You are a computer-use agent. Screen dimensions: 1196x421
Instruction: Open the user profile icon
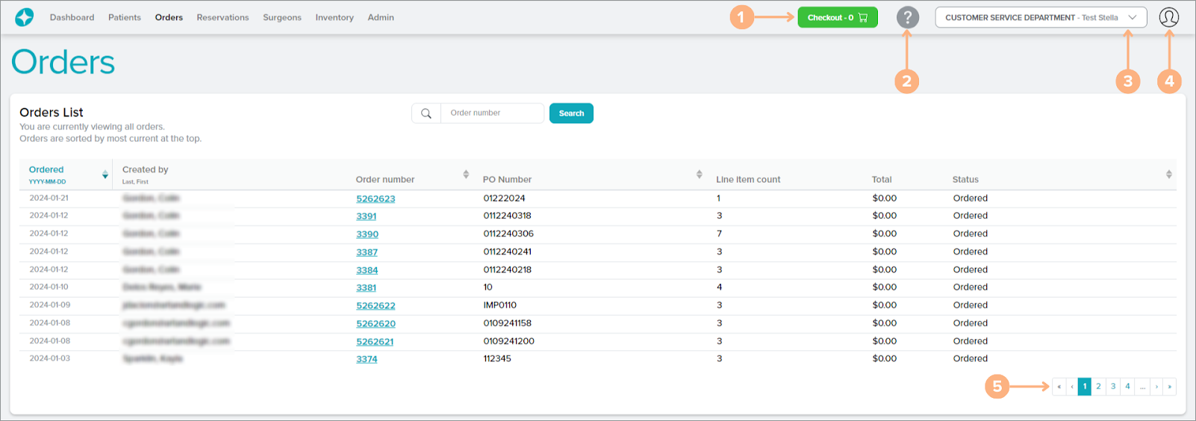point(1168,17)
